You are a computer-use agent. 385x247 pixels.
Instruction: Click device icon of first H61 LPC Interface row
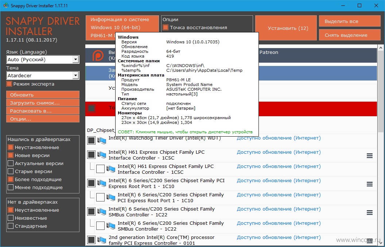(101, 155)
